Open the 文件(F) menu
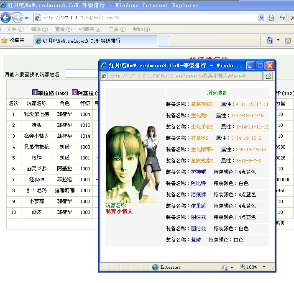Image resolution: width=294 pixels, height=283 pixels. pyautogui.click(x=15, y=29)
